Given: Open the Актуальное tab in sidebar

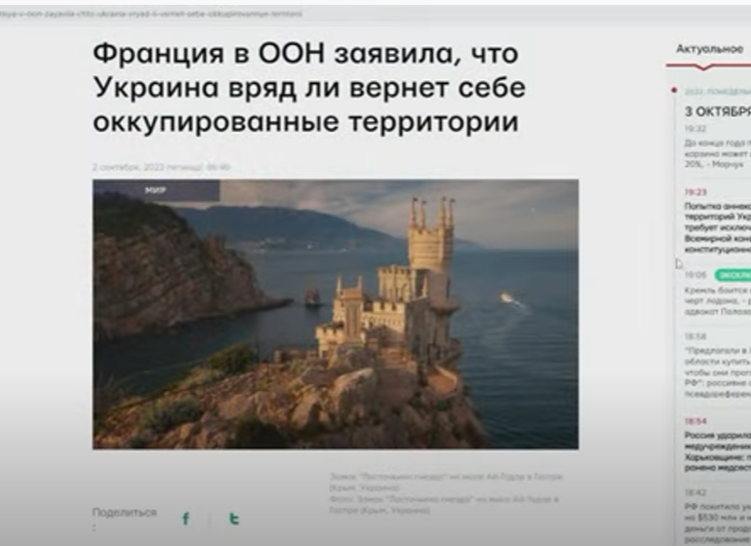Looking at the screenshot, I should click(710, 49).
